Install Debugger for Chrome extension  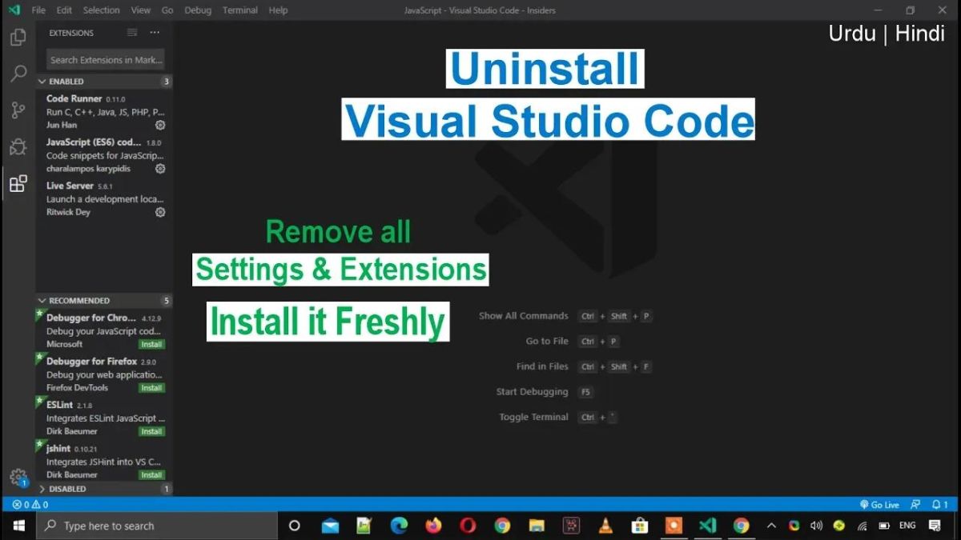click(x=151, y=344)
